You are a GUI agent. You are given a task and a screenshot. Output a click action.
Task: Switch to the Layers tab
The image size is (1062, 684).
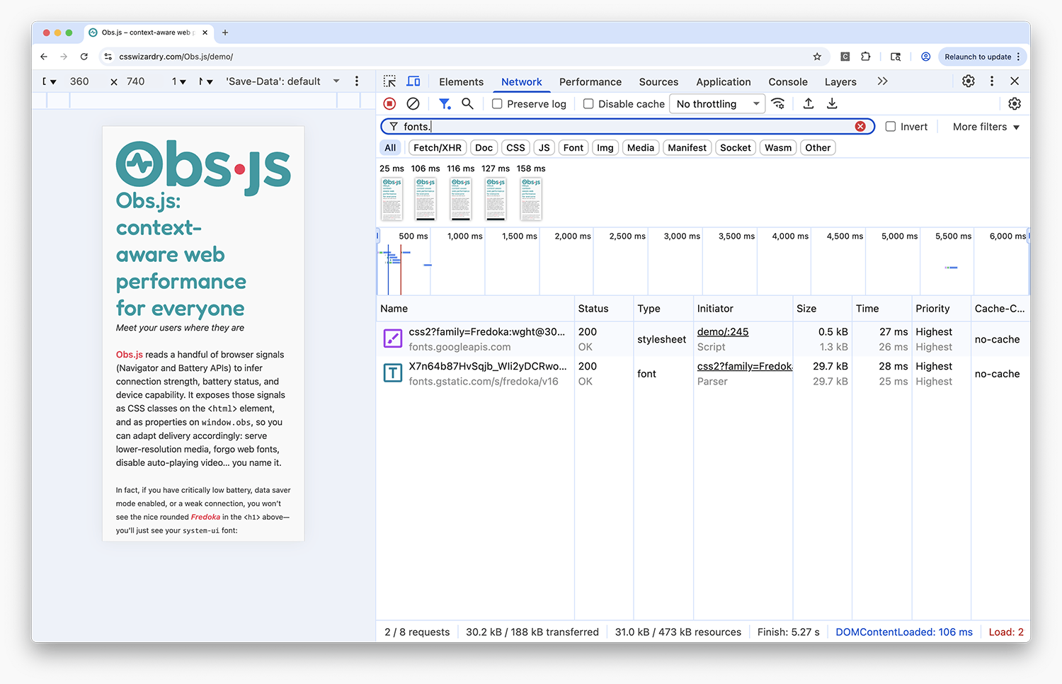[x=840, y=82]
